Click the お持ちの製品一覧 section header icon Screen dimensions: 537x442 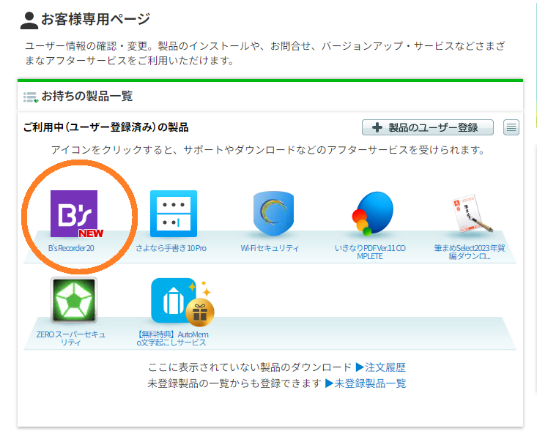(x=30, y=97)
